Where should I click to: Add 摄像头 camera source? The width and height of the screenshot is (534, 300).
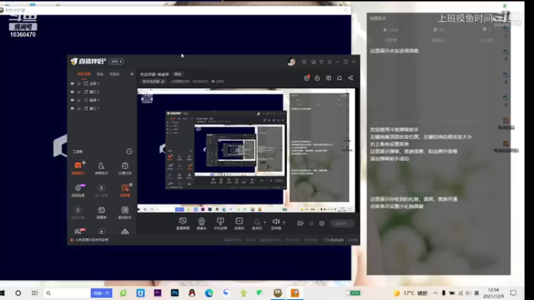pyautogui.click(x=202, y=224)
